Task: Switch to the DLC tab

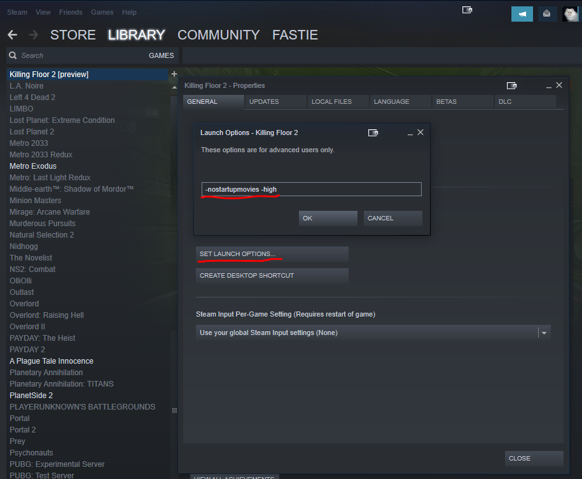Action: point(525,101)
